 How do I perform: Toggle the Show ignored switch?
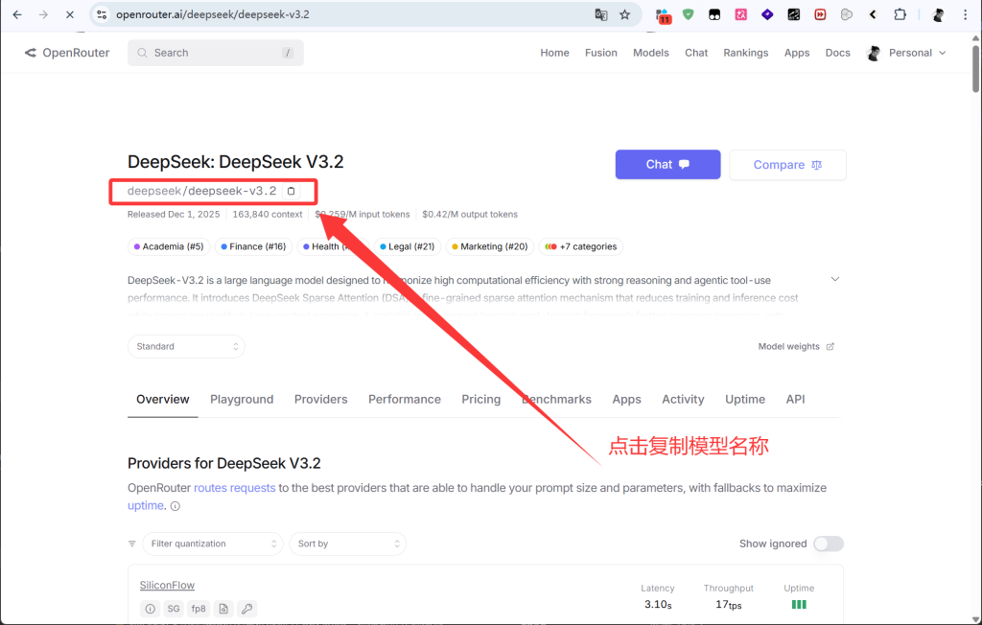tap(828, 544)
